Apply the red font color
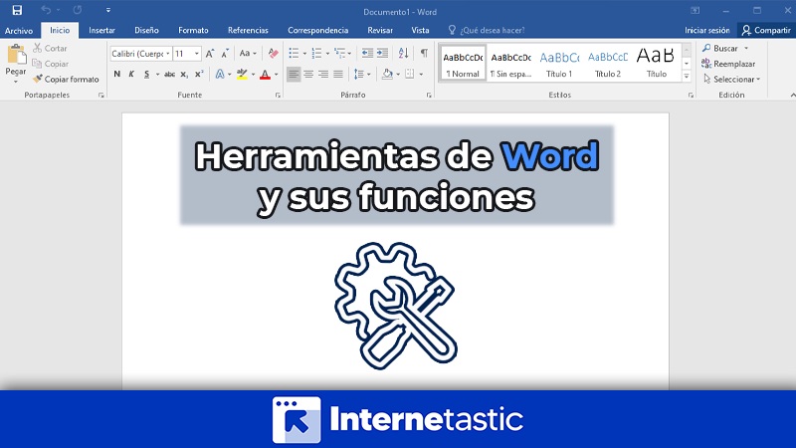 click(265, 74)
